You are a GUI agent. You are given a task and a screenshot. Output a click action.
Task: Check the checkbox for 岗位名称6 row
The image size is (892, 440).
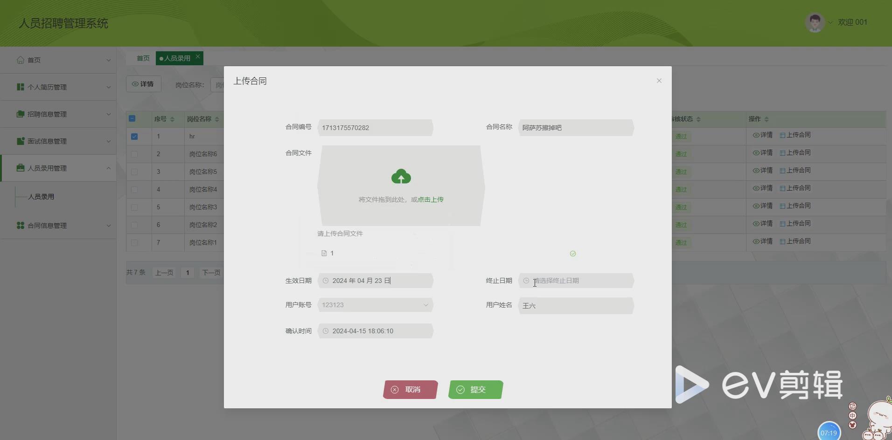134,154
